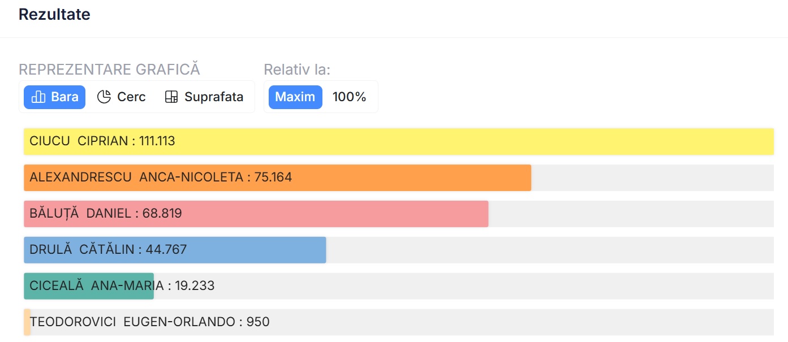Click the 111.113 vote count text
788x342 pixels.
(x=157, y=141)
